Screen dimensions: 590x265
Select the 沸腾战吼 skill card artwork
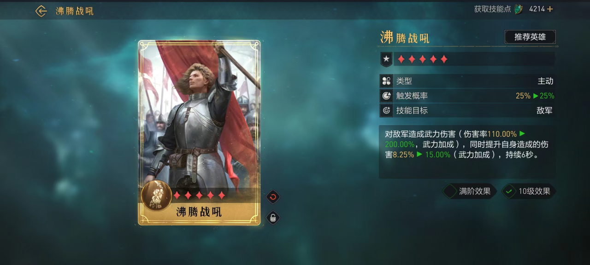pyautogui.click(x=199, y=132)
